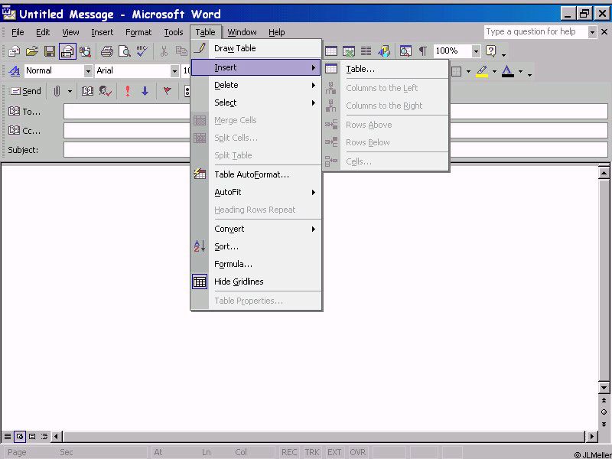Click the Copy toolbar icon

[x=181, y=51]
